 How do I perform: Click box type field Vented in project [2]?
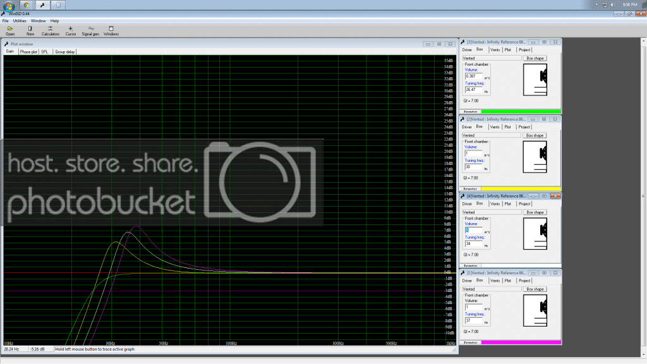[x=491, y=135]
